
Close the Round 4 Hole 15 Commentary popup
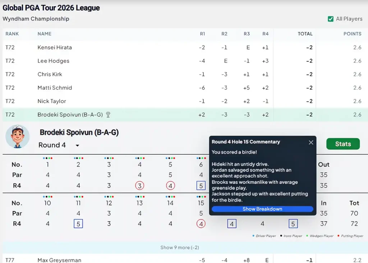tap(311, 142)
